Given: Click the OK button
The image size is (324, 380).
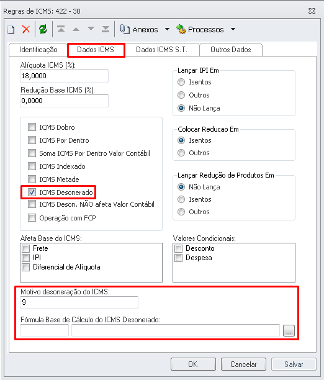Looking at the screenshot, I should [x=193, y=364].
